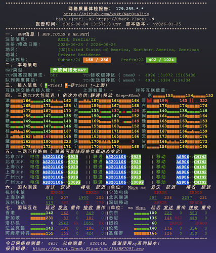
Task: Click wmem value '4096 16384 4194304'
Action: coord(167,80)
